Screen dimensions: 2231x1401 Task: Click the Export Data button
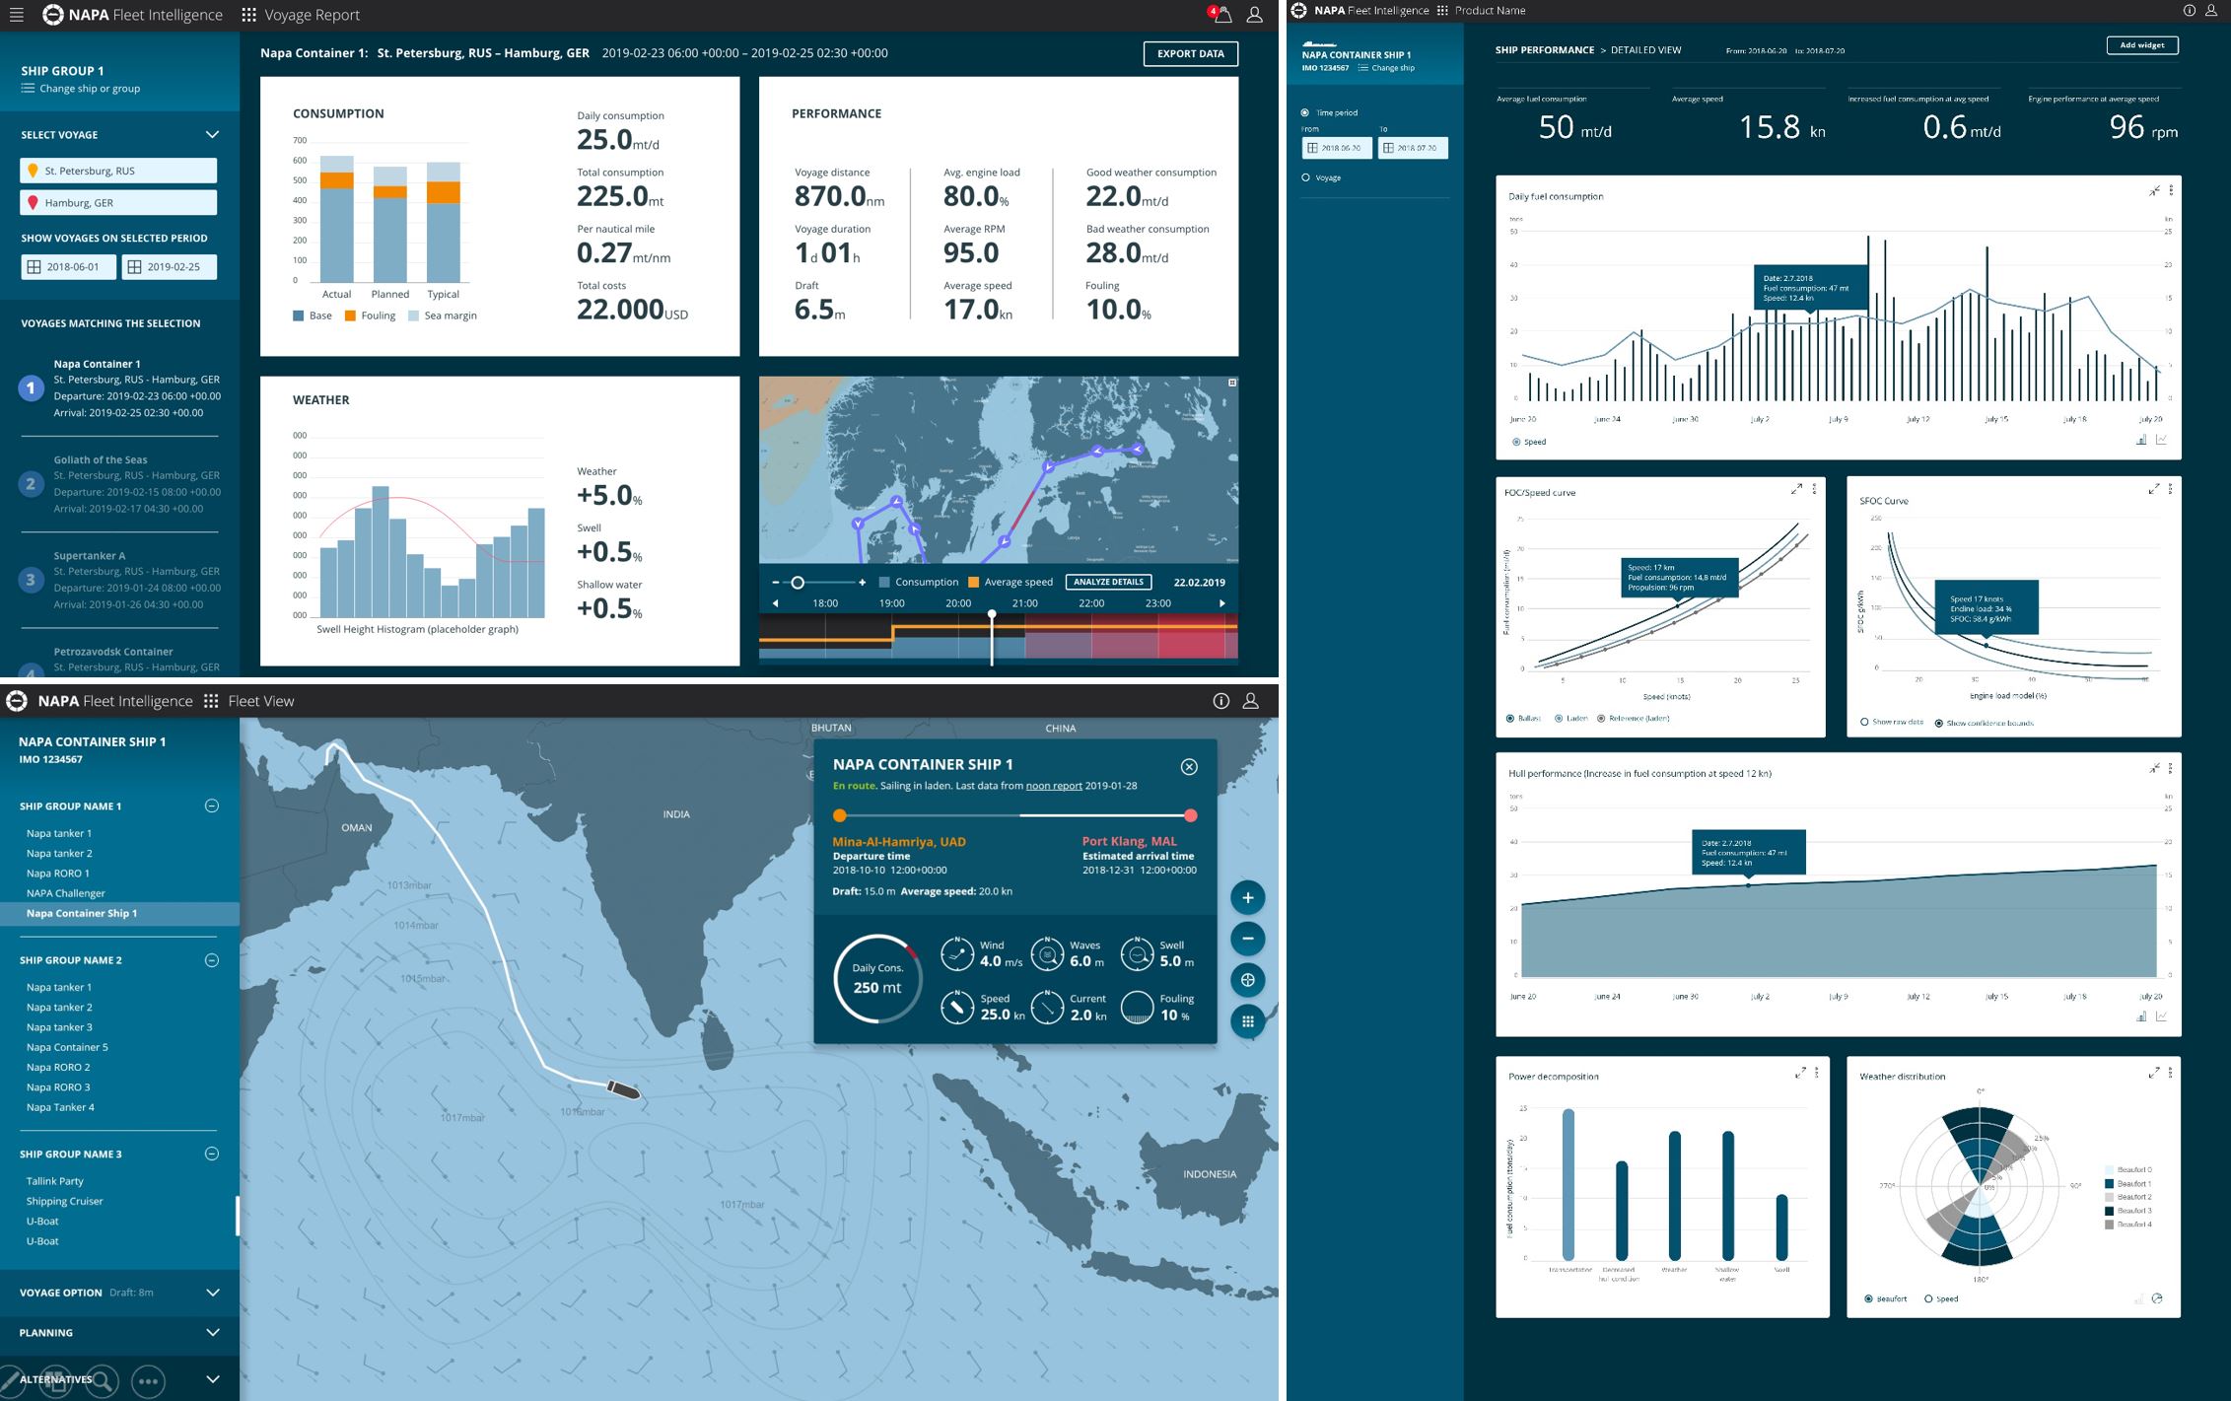[1190, 53]
